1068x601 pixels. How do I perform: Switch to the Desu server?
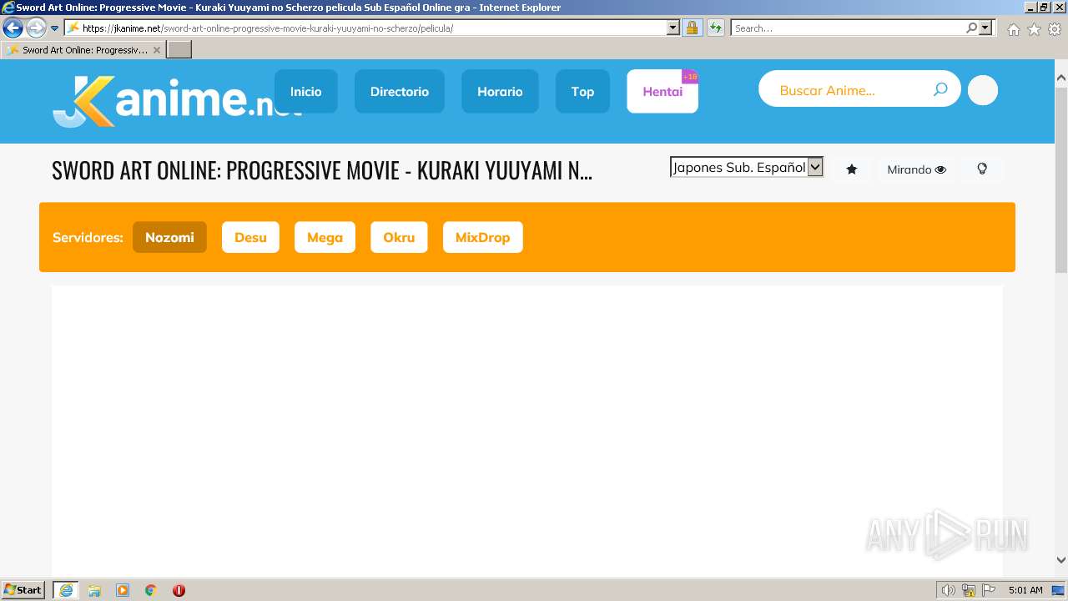(x=250, y=237)
